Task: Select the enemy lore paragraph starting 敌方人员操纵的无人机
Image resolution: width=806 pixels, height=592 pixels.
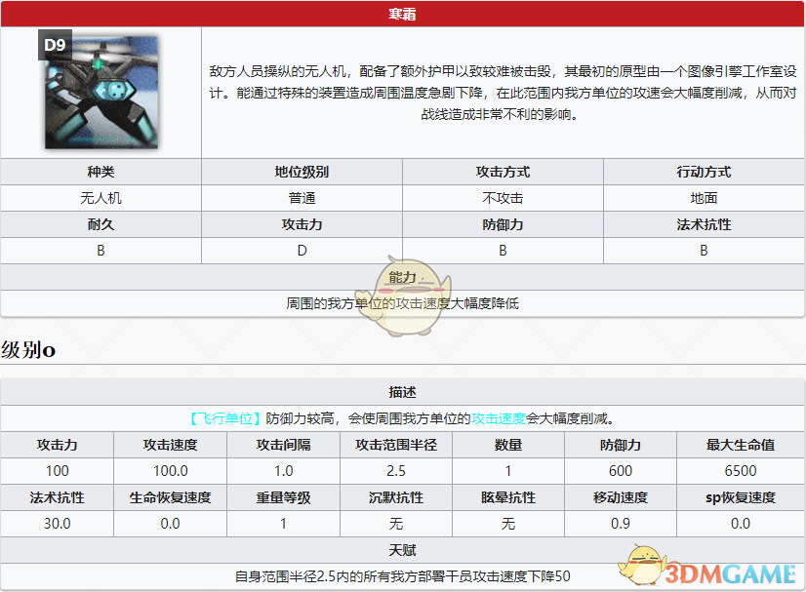Action: (503, 93)
